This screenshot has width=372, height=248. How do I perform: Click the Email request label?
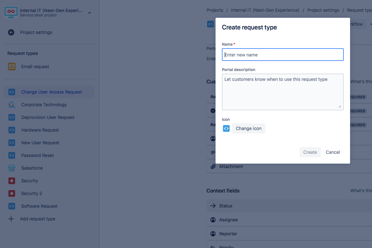coord(35,67)
